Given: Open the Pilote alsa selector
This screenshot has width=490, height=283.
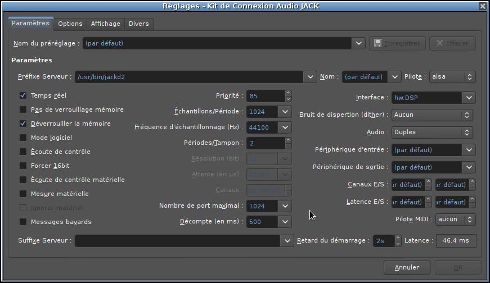Looking at the screenshot, I should tap(452, 77).
